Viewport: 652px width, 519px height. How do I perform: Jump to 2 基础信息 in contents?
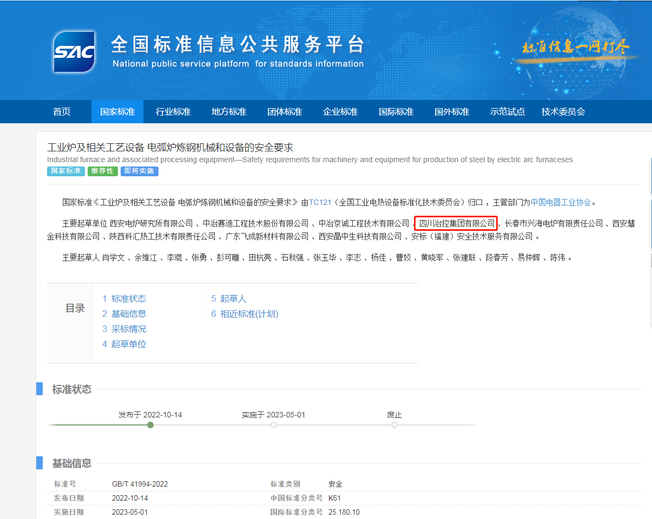point(124,314)
